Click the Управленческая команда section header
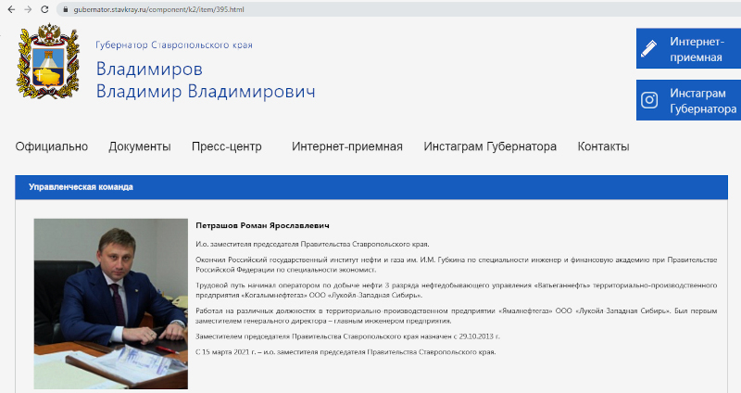Screen dimensions: 741x393 371,187
